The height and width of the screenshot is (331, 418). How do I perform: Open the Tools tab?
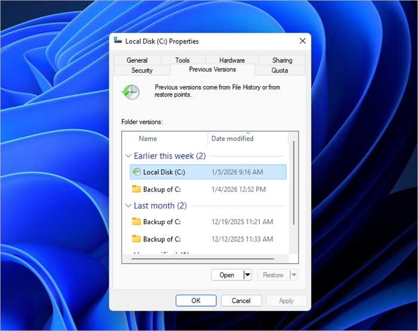(x=182, y=60)
